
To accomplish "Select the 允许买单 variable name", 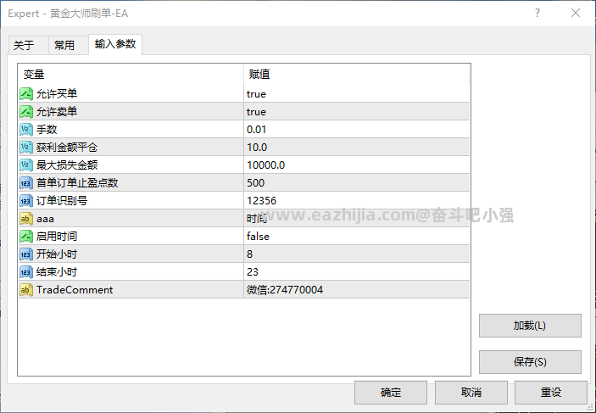I will click(57, 94).
